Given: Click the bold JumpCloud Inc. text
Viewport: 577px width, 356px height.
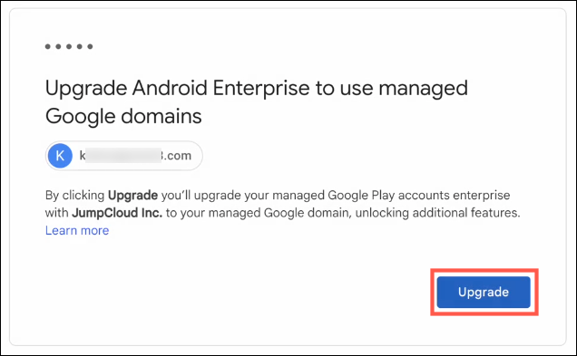Looking at the screenshot, I should [117, 213].
